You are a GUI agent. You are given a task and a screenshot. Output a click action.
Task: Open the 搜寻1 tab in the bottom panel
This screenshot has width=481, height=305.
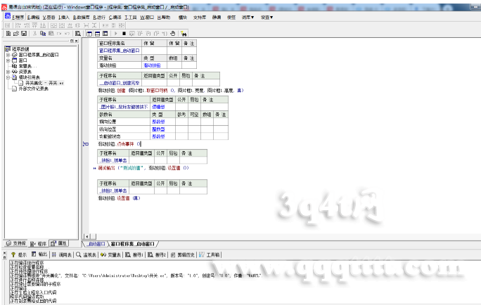point(134,254)
